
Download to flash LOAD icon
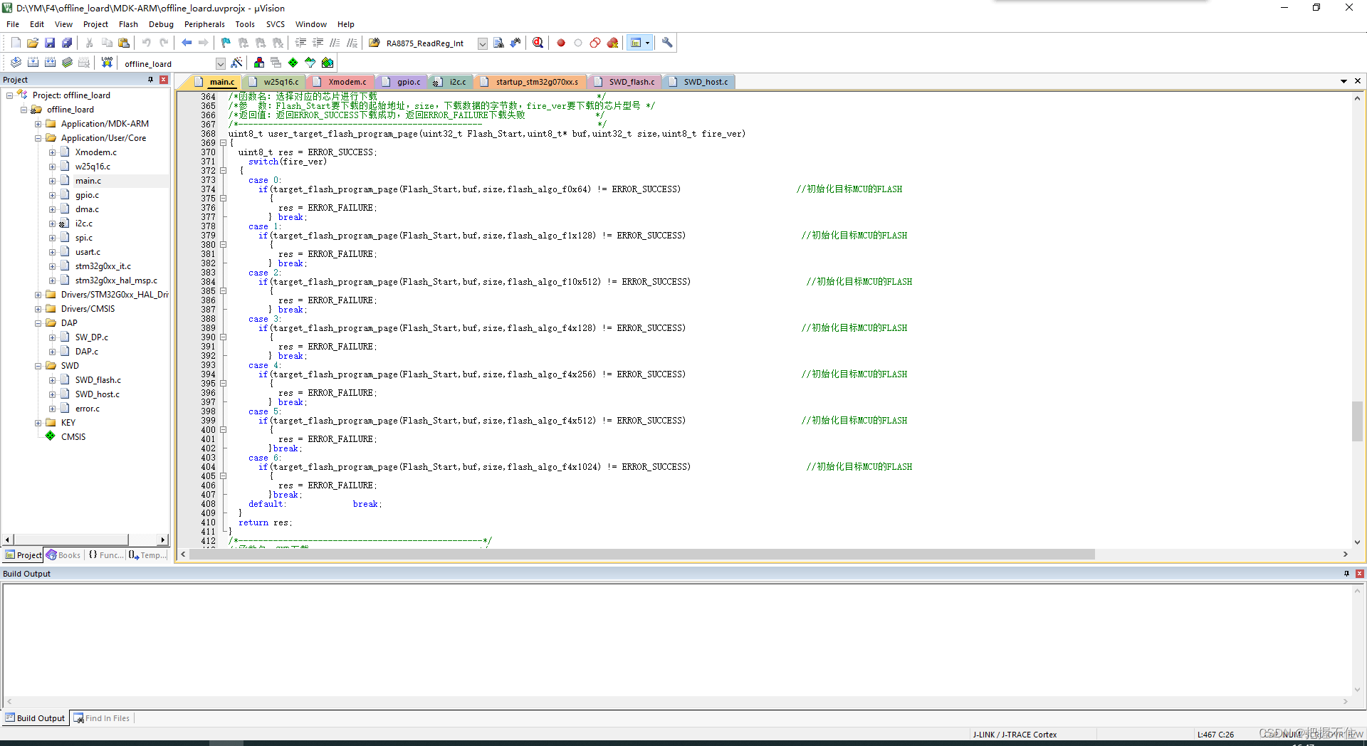pos(107,63)
